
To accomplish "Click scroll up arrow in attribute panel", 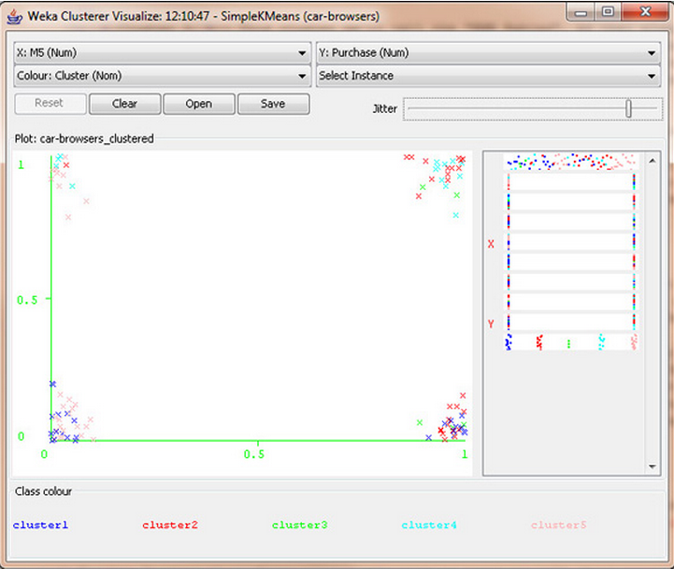I will (653, 159).
